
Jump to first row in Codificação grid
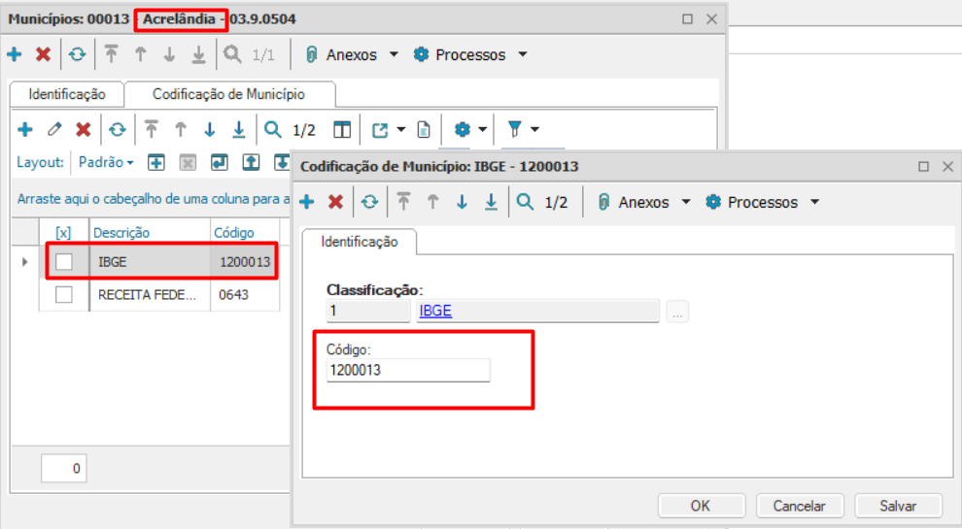pos(152,129)
